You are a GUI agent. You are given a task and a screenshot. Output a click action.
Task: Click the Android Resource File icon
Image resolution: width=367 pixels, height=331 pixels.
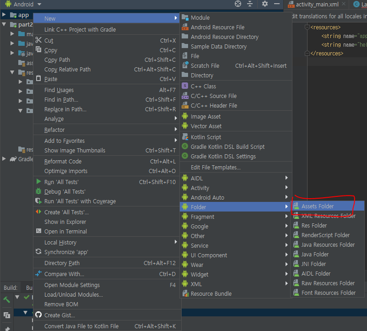tap(185, 27)
